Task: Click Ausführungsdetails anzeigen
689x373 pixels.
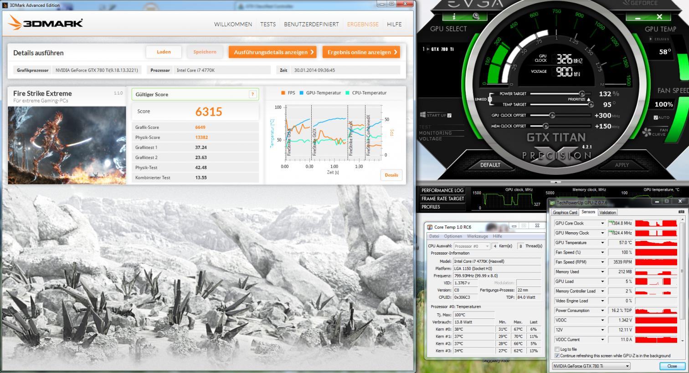Action: click(x=273, y=52)
